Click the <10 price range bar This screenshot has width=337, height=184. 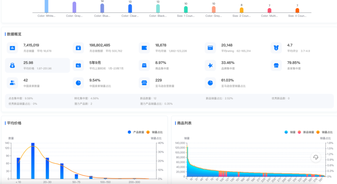(x=19, y=168)
